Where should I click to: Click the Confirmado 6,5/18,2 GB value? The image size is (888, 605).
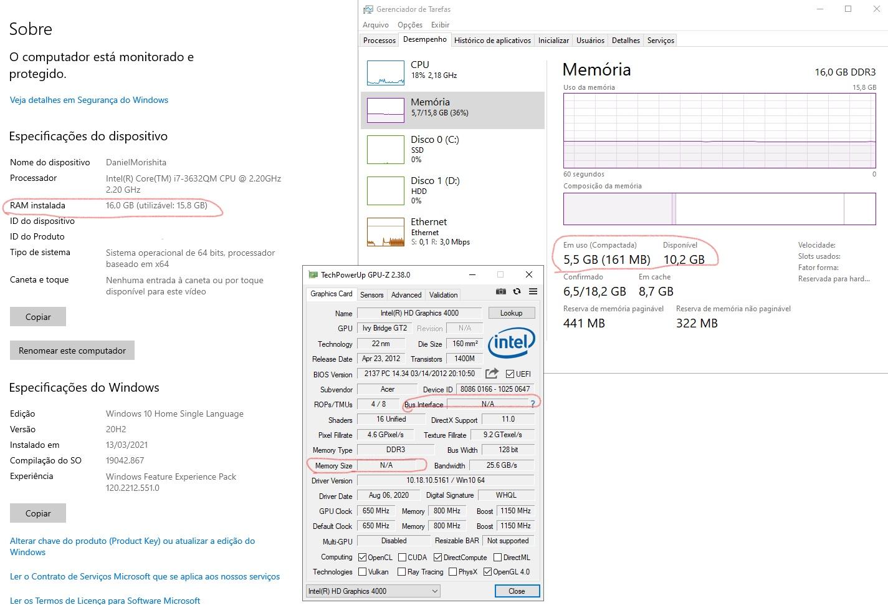(x=594, y=291)
